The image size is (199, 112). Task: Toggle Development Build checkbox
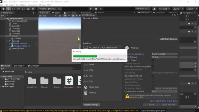(153, 76)
